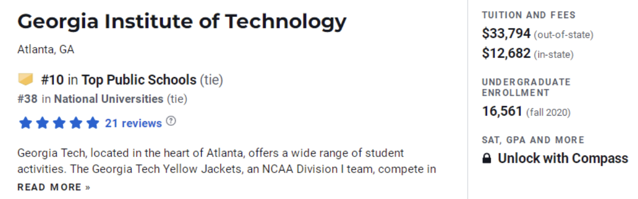Click Unlock with Compass text
This screenshot has width=638, height=199.
[563, 159]
